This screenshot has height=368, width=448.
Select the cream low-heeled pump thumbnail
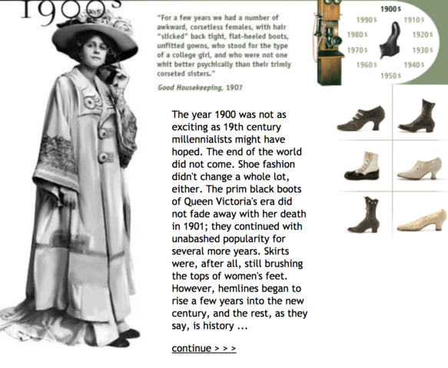pyautogui.click(x=421, y=220)
